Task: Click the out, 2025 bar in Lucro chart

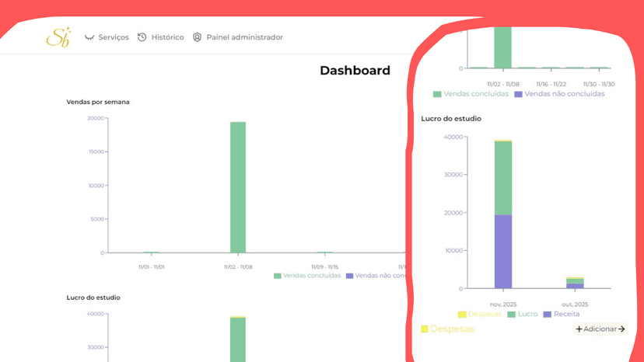Action: click(575, 283)
